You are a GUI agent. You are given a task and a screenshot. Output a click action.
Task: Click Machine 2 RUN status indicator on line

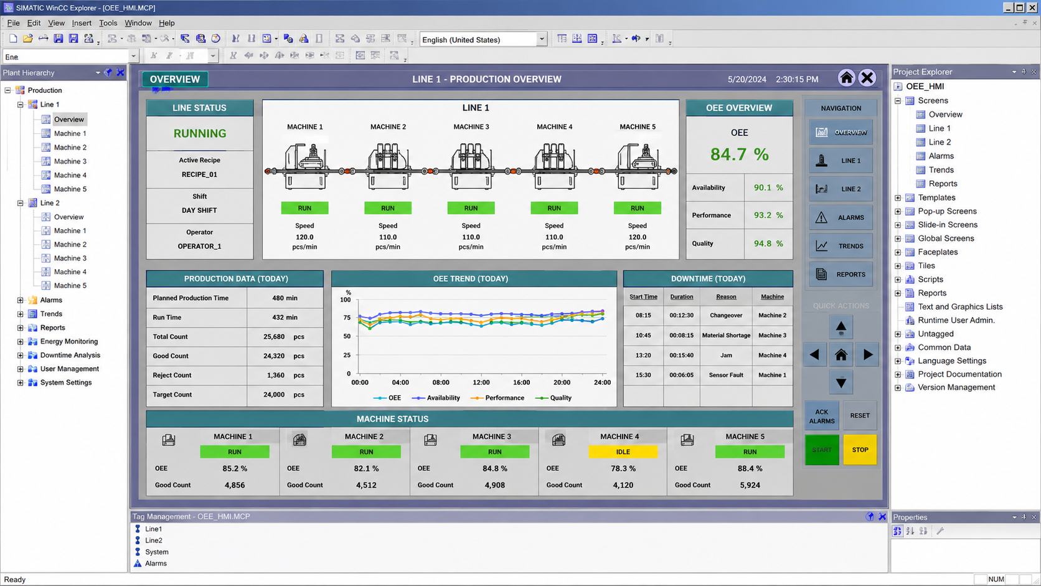point(388,208)
